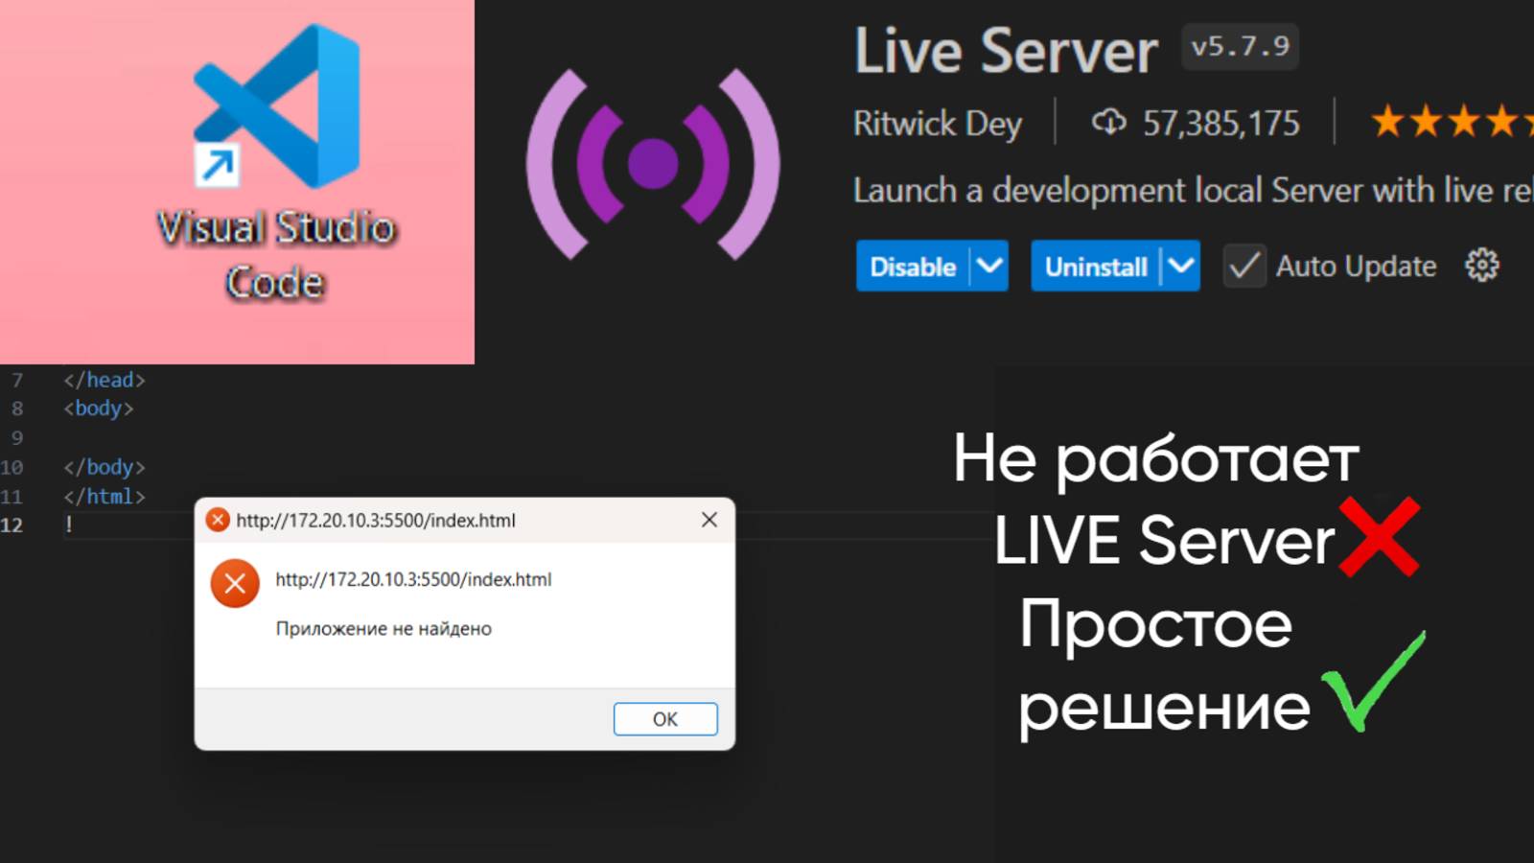Open the Ritwick Dey publisher link
This screenshot has height=863, width=1534.
(x=937, y=123)
